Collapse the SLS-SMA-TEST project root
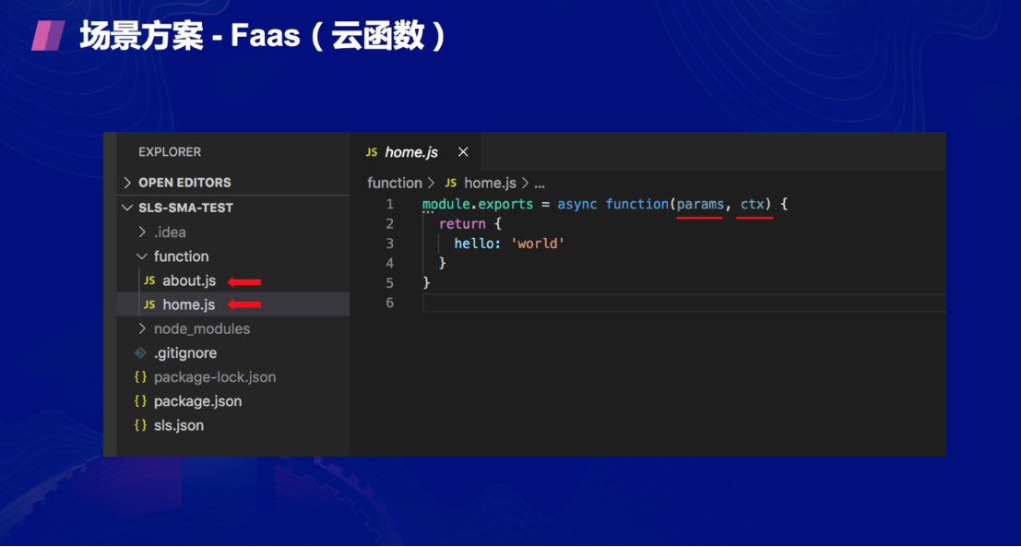Image resolution: width=1021 pixels, height=547 pixels. point(127,208)
